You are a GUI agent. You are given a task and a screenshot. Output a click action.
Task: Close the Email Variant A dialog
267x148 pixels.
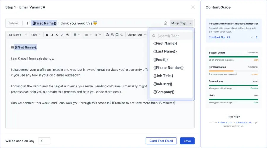193,7
